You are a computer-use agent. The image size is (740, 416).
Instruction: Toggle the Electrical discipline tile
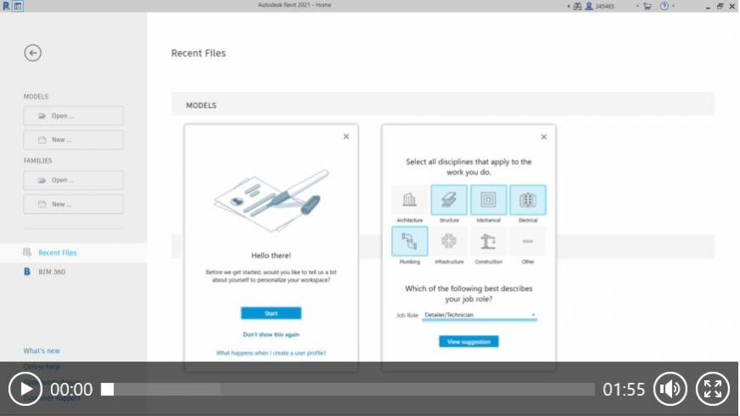527,200
